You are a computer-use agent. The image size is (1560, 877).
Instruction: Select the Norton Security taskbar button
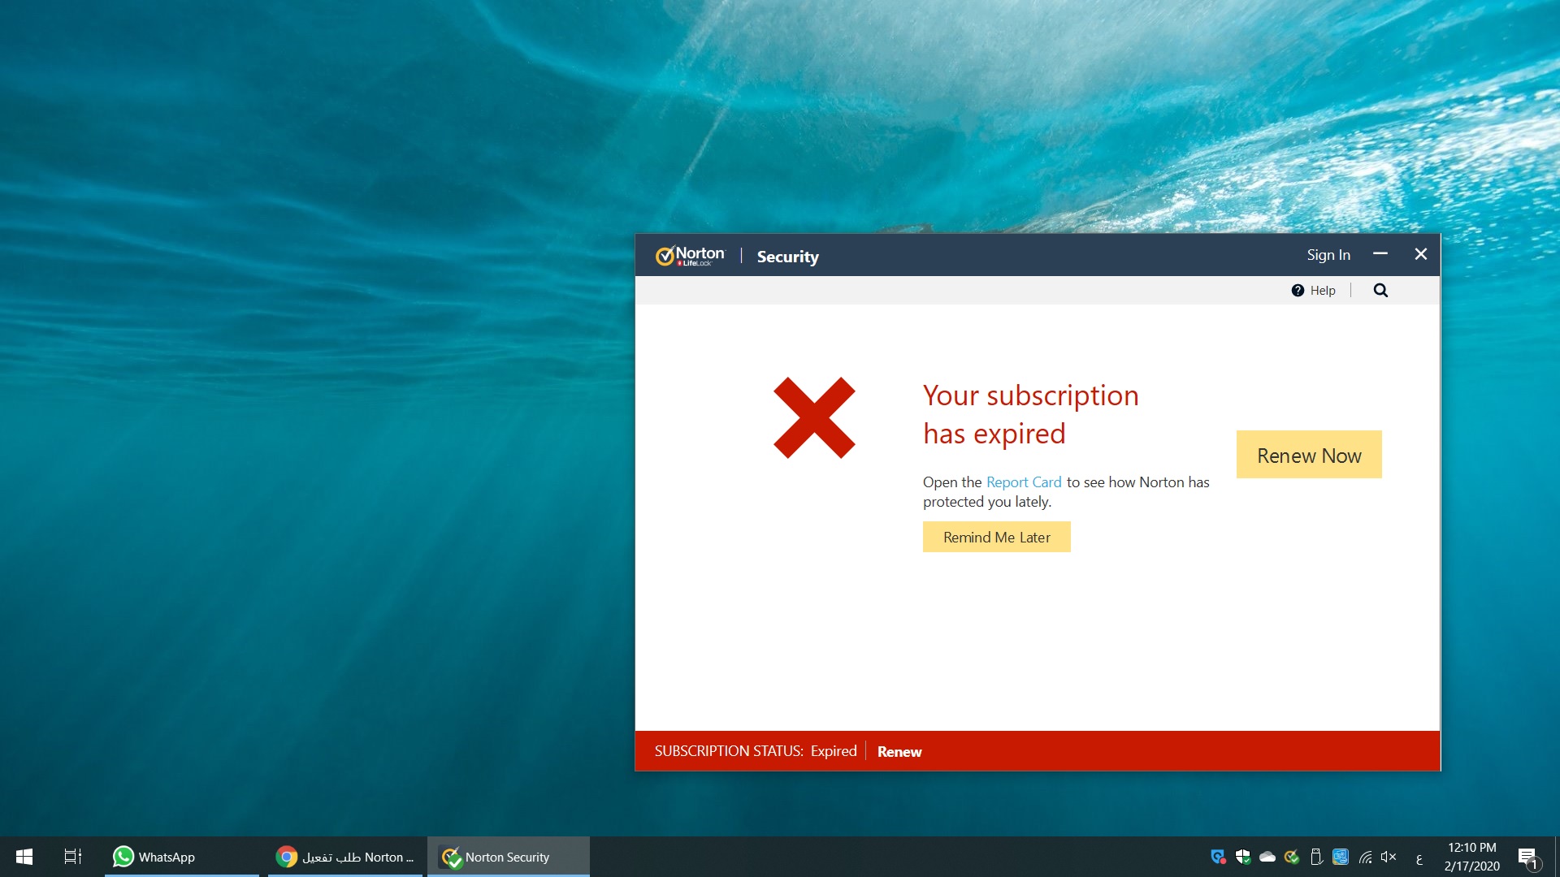[509, 857]
